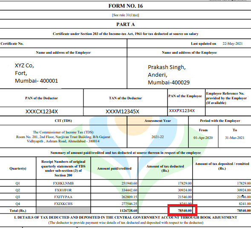Click the PART A heading

click(x=125, y=24)
